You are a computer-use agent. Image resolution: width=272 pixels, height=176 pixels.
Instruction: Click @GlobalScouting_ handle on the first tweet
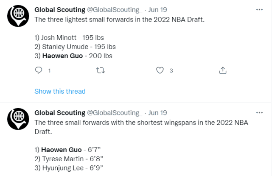[x=114, y=9]
